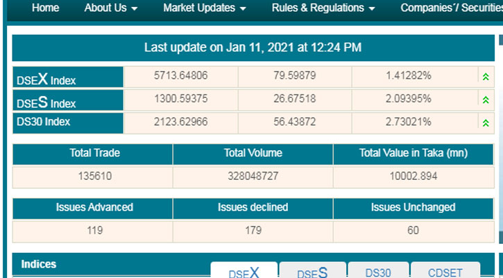The width and height of the screenshot is (503, 278).
Task: Click the Issues Advanced count 119
Action: click(x=92, y=231)
